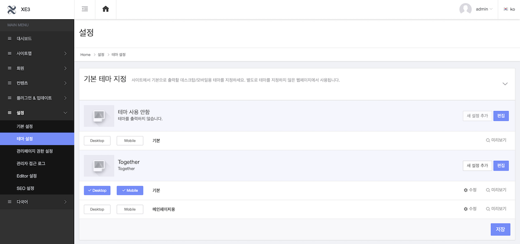Select SEO 설정 in the sidebar
Viewport: 520px width, 244px height.
click(25, 188)
